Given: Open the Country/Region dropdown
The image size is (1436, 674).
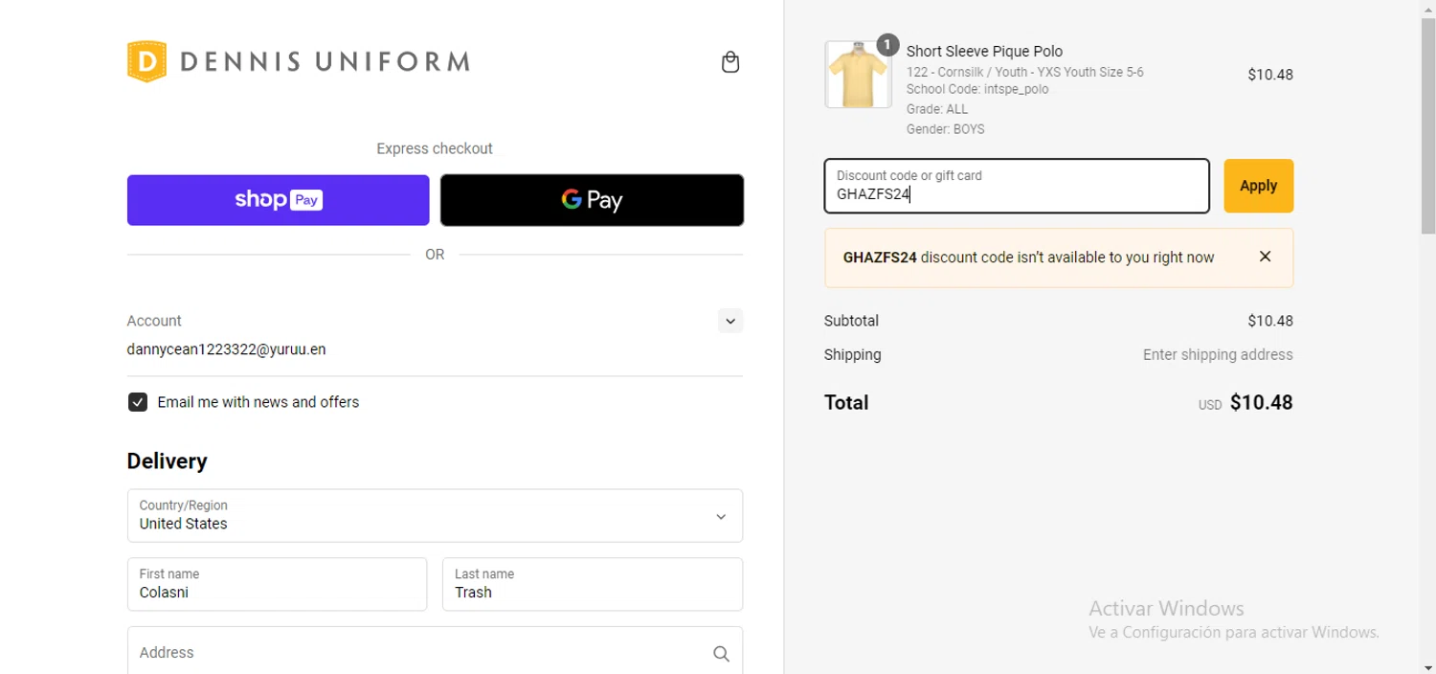Looking at the screenshot, I should pyautogui.click(x=435, y=516).
